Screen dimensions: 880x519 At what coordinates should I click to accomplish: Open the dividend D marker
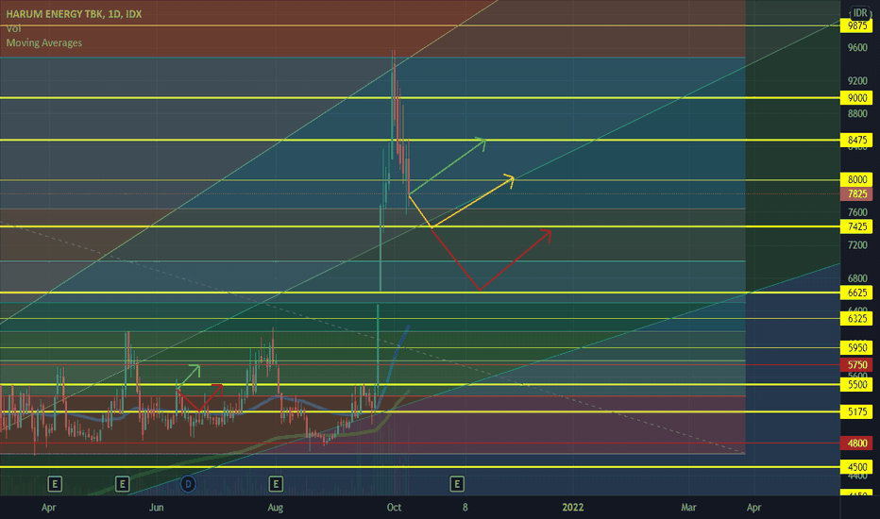pyautogui.click(x=188, y=484)
